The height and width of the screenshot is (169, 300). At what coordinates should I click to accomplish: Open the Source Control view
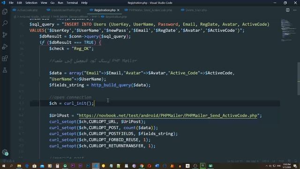coord(5,35)
